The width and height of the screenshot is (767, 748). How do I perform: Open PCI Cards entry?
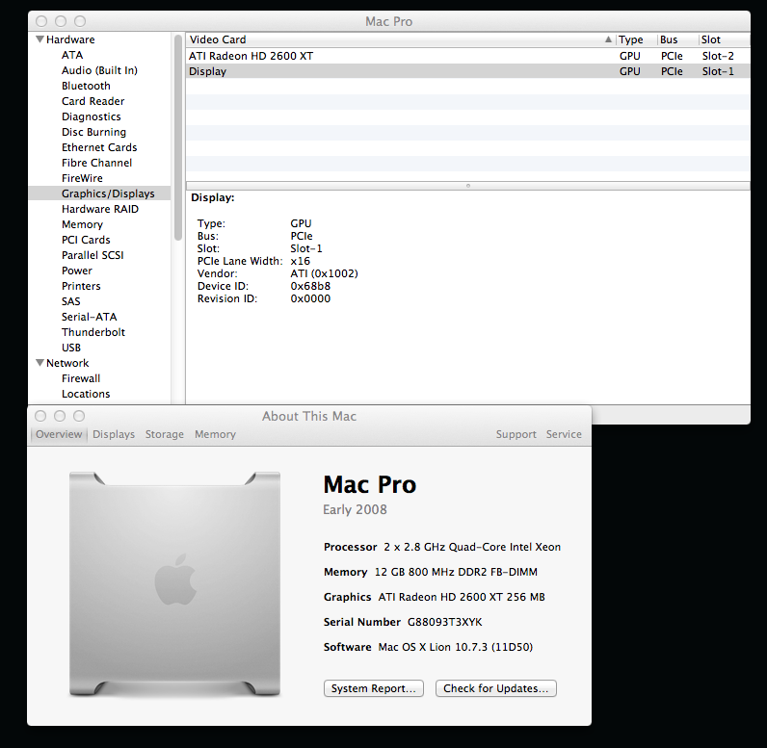(86, 240)
